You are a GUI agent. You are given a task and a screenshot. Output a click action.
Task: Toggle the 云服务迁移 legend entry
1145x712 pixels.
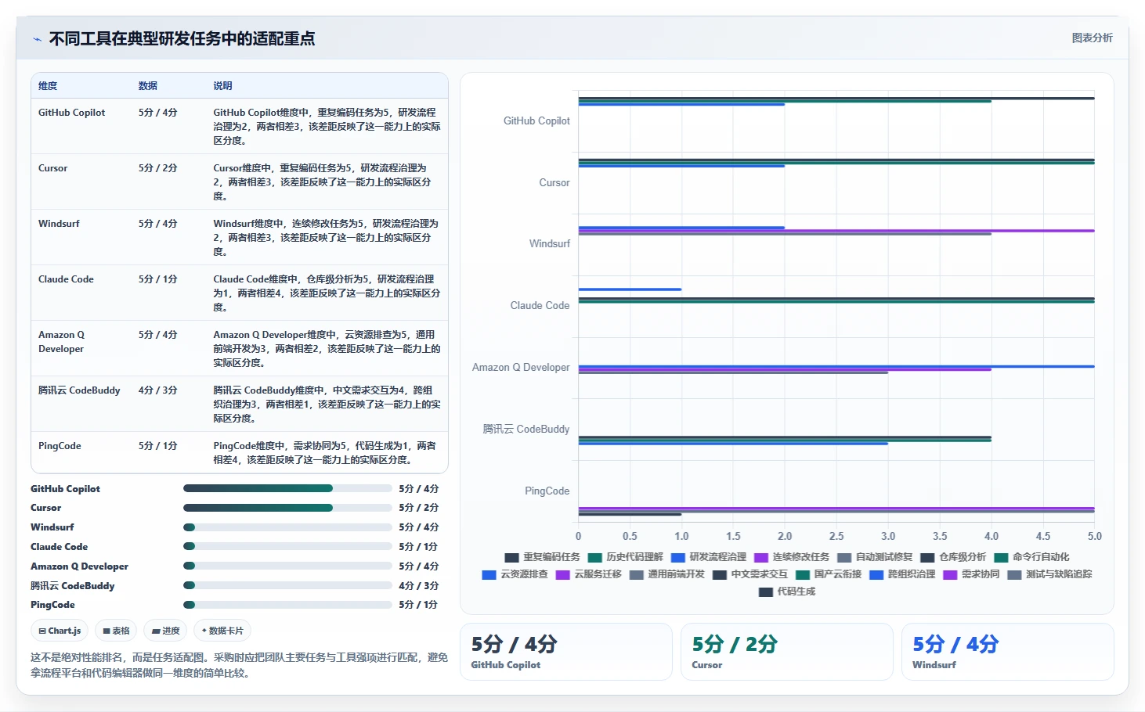pyautogui.click(x=589, y=574)
